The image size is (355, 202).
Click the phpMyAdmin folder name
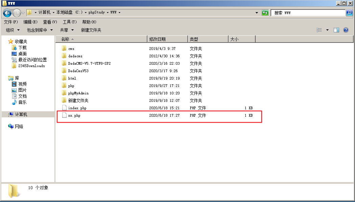tap(78, 93)
